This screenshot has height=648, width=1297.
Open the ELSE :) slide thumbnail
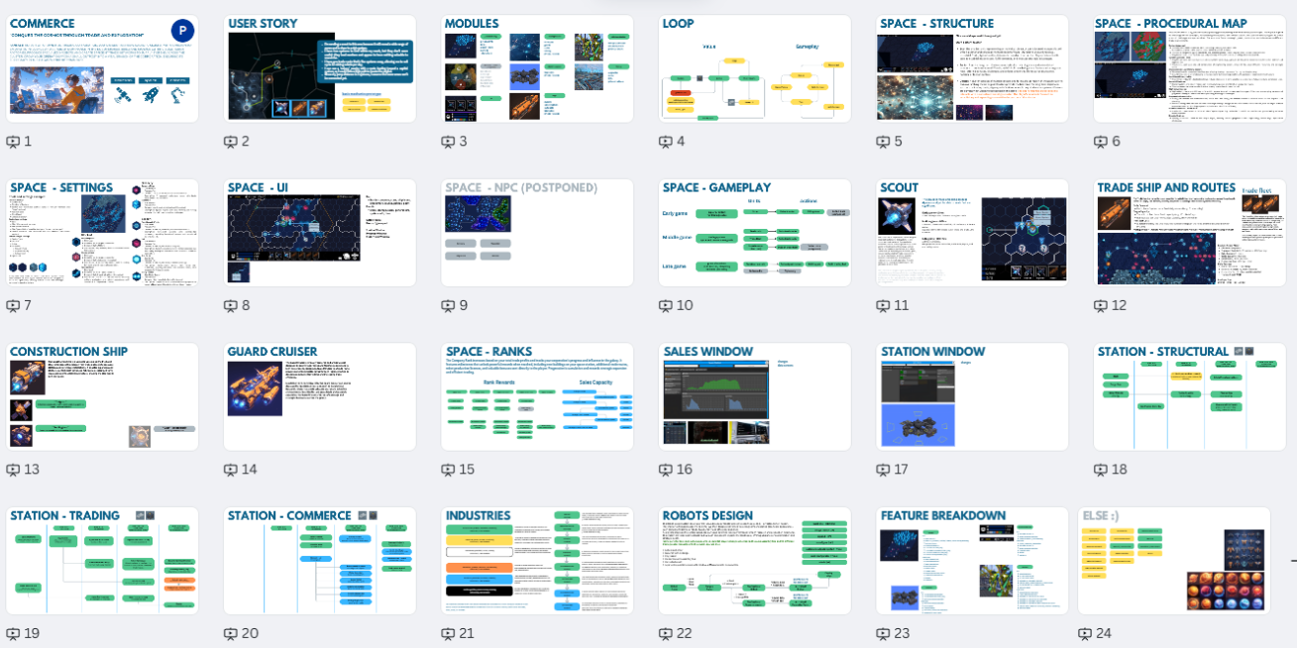1174,561
